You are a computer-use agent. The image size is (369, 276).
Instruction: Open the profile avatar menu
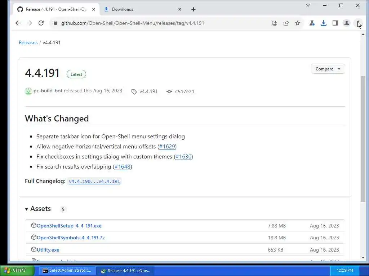347,23
